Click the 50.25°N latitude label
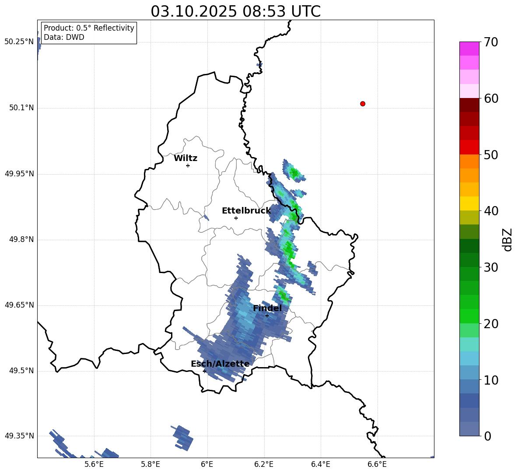Image resolution: width=518 pixels, height=473 pixels. pos(19,42)
